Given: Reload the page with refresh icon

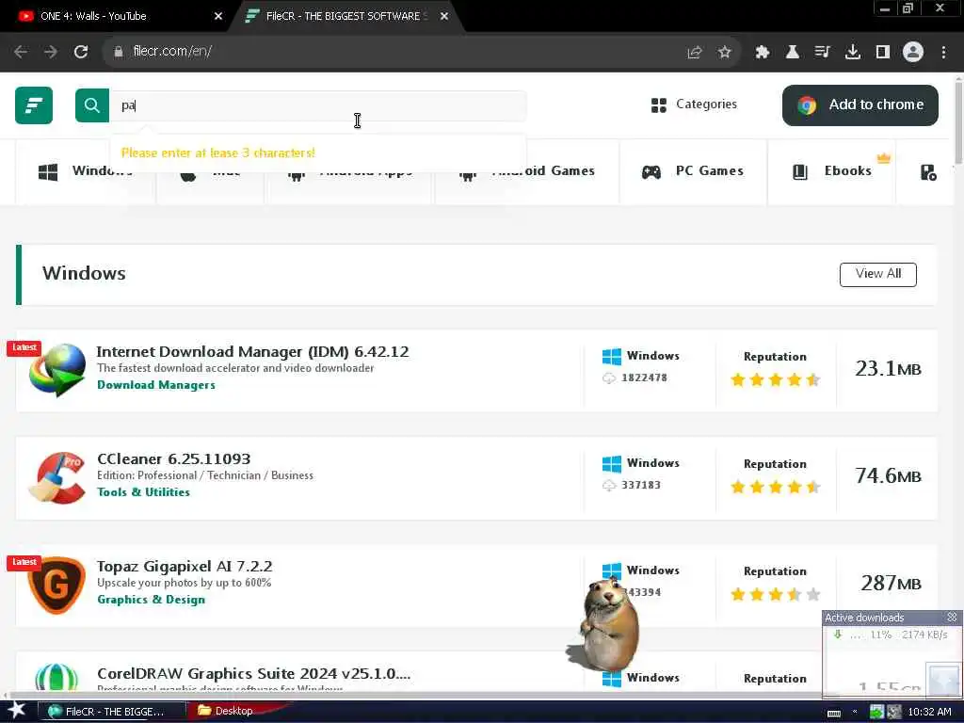Looking at the screenshot, I should tap(81, 52).
